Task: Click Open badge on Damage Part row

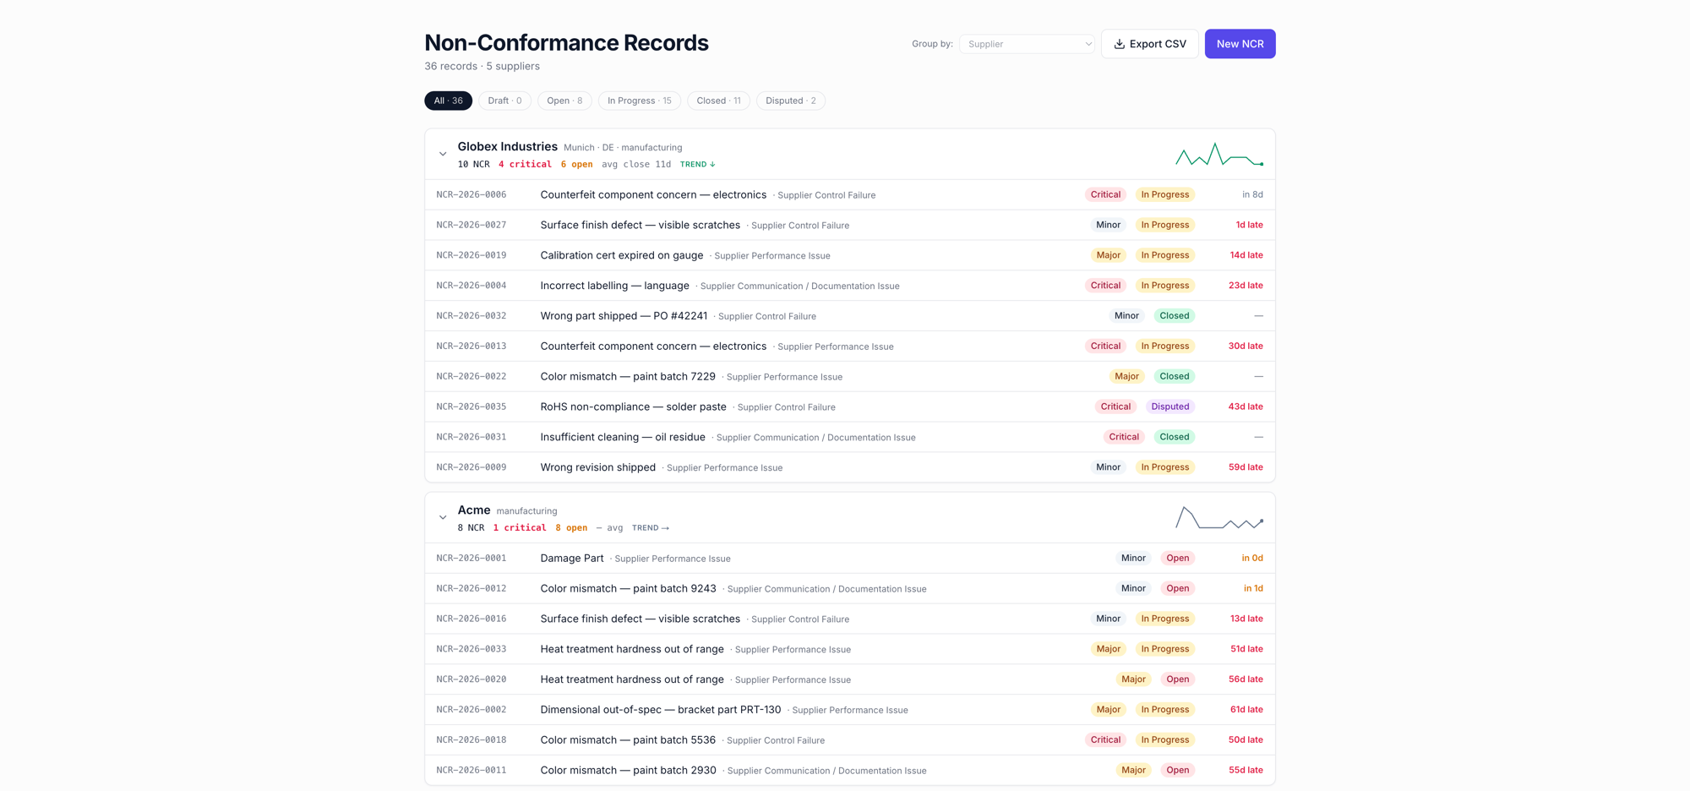Action: [1177, 558]
